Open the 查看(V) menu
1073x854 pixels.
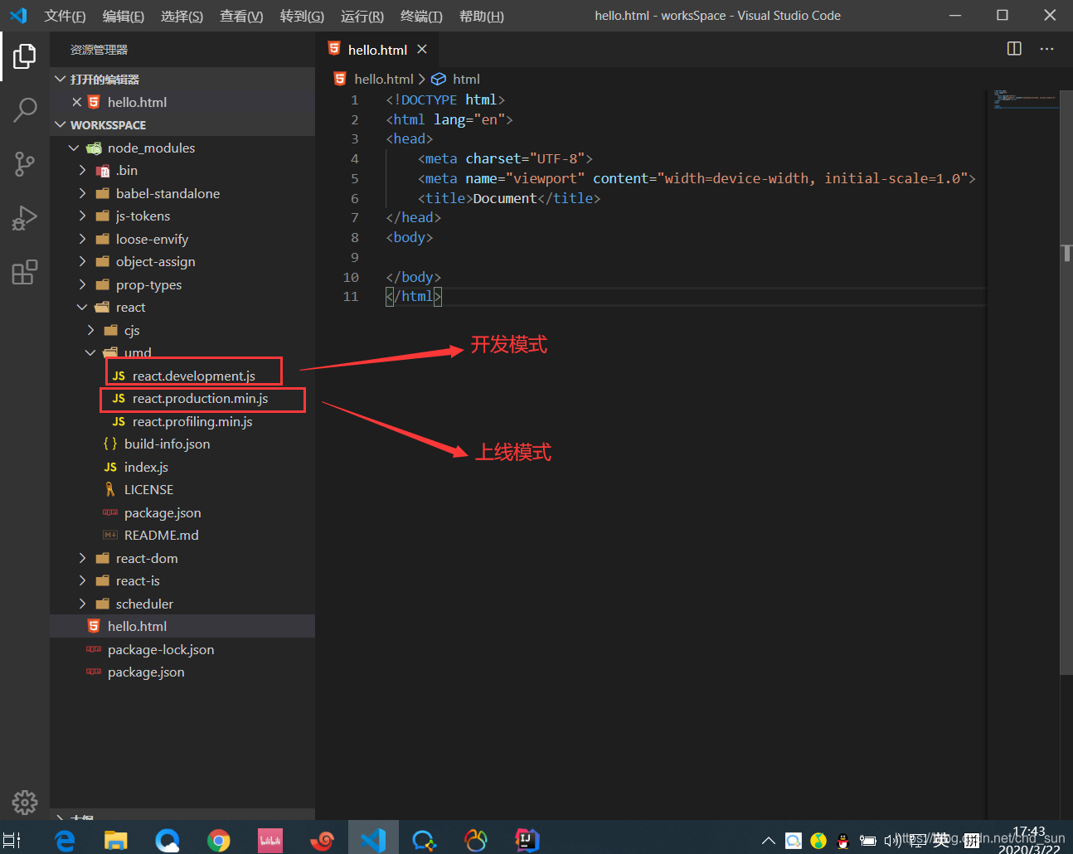pyautogui.click(x=241, y=16)
